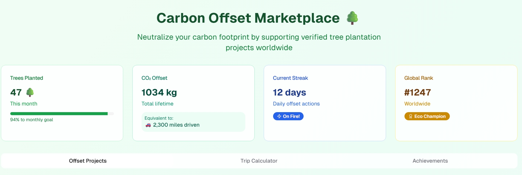This screenshot has width=522, height=175.
Task: Click the car icon beside miles driven
Action: [148, 125]
